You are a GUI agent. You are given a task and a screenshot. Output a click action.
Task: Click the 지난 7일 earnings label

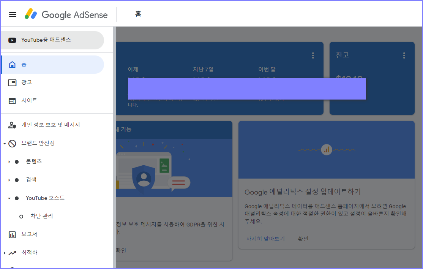click(203, 70)
